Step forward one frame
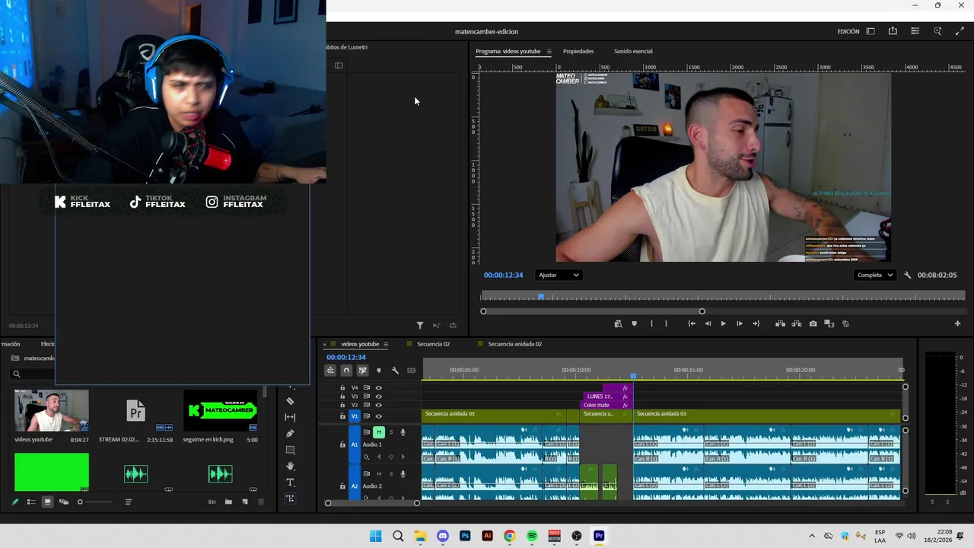The image size is (974, 548). 739,324
